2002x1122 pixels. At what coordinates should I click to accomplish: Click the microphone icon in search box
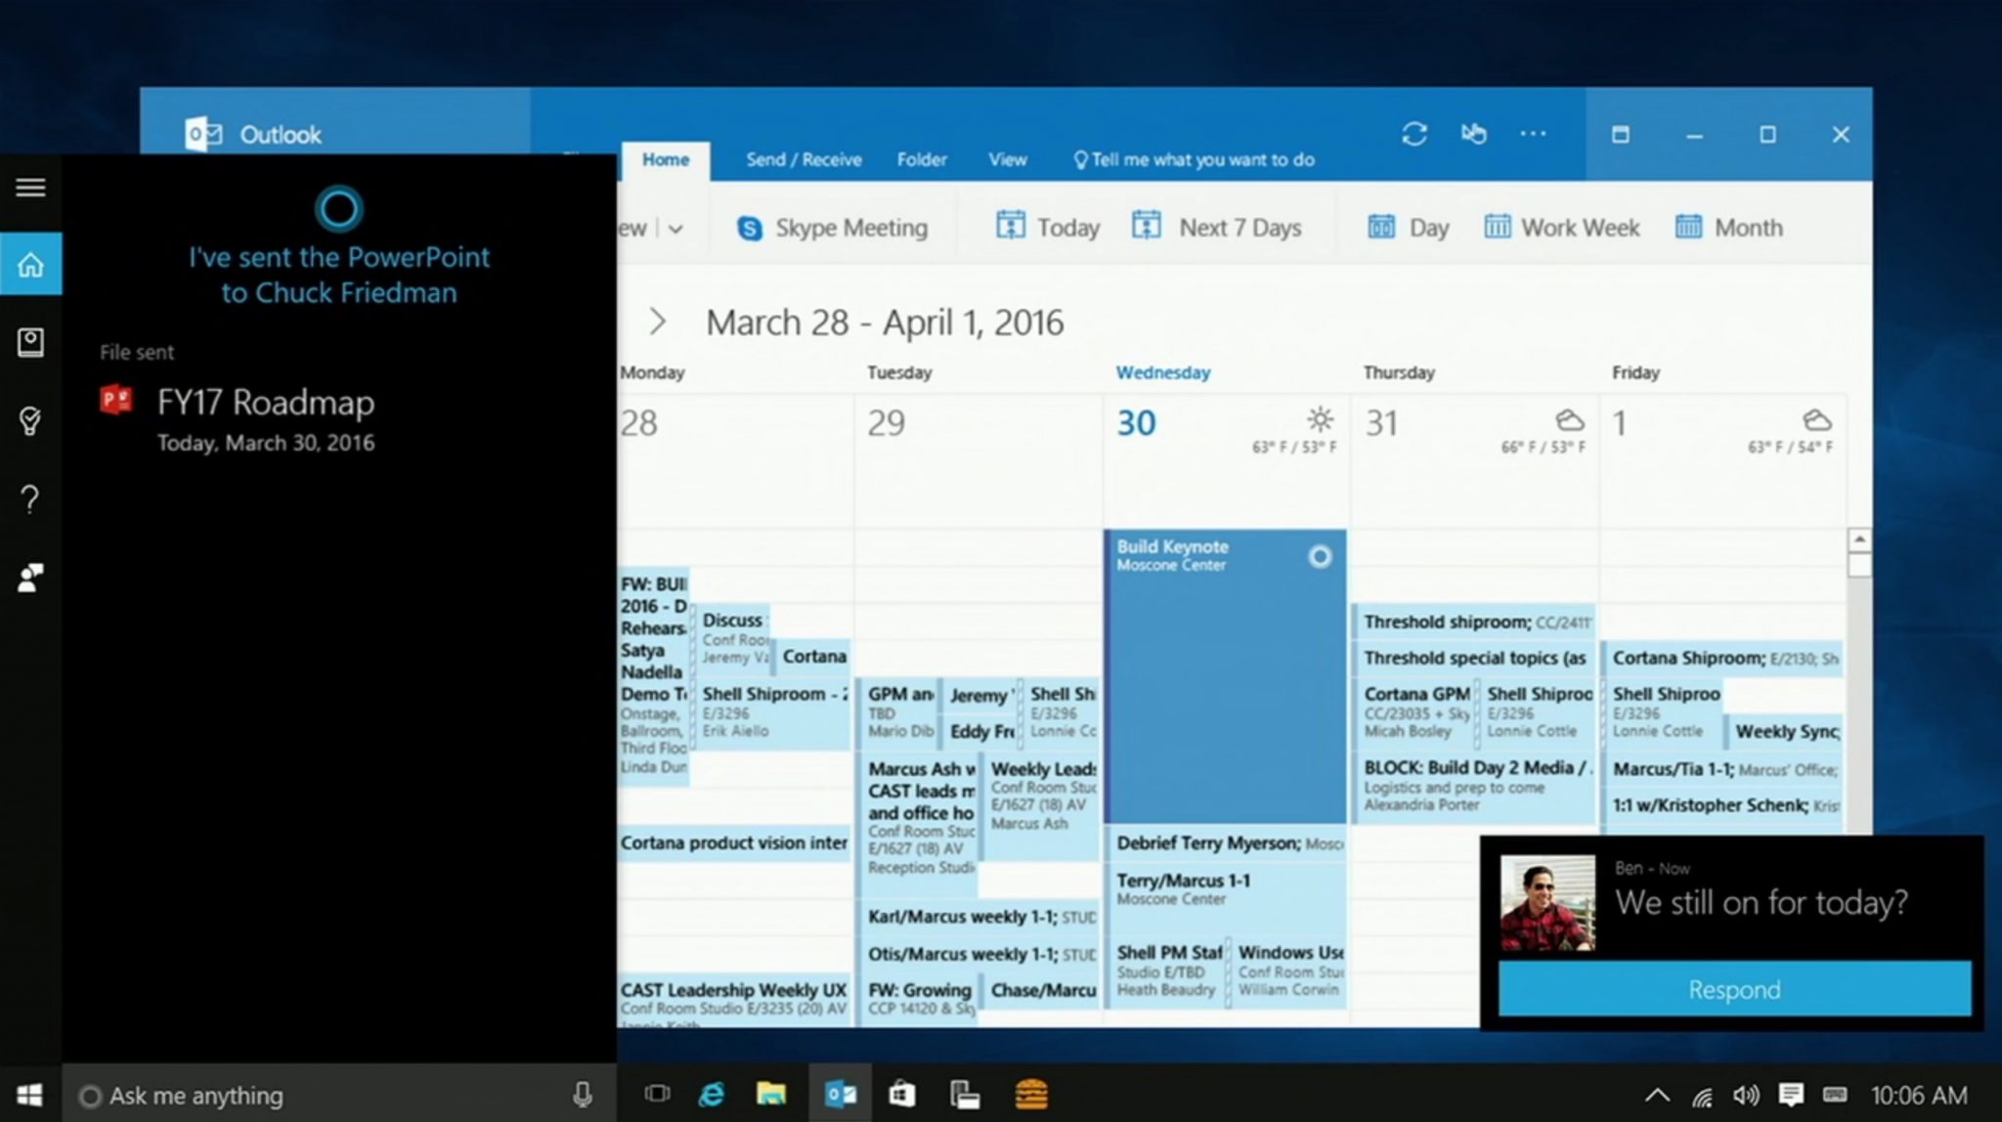(x=582, y=1095)
